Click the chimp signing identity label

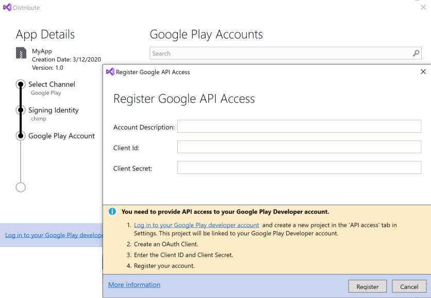pos(40,118)
